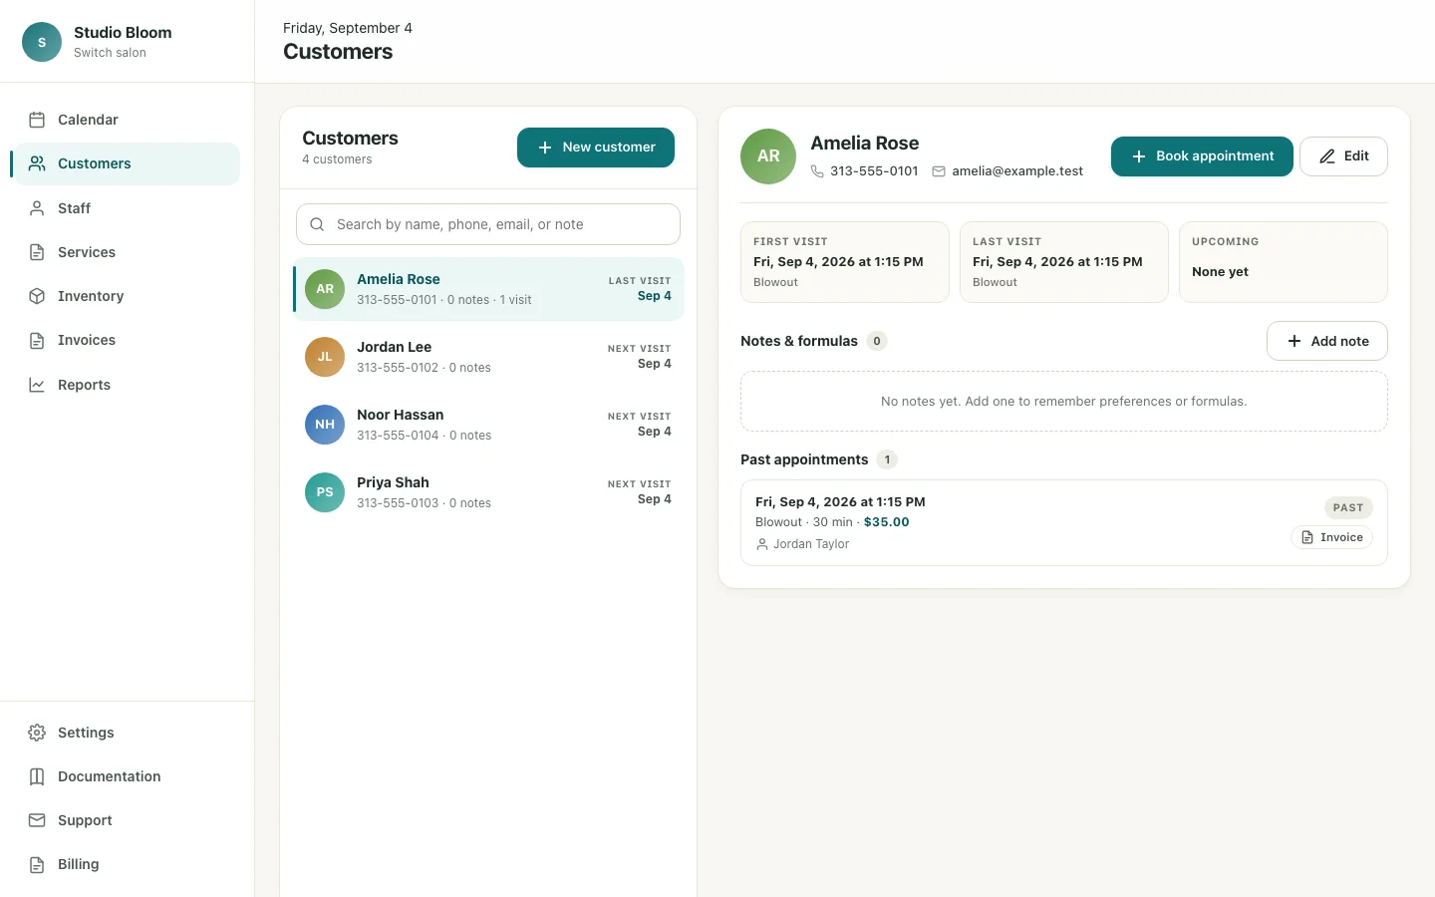Add a note with Add note button
The height and width of the screenshot is (897, 1435).
click(x=1327, y=341)
